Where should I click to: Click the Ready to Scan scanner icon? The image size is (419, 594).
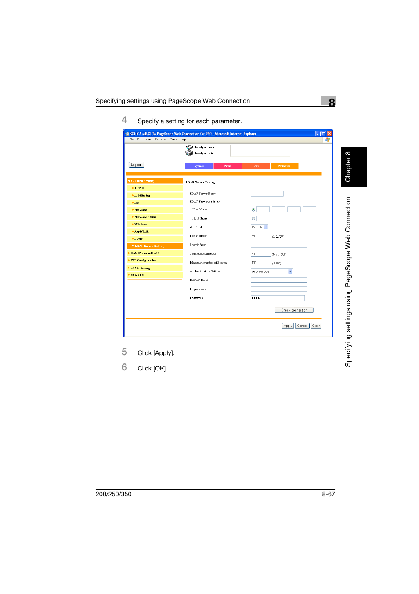[189, 147]
